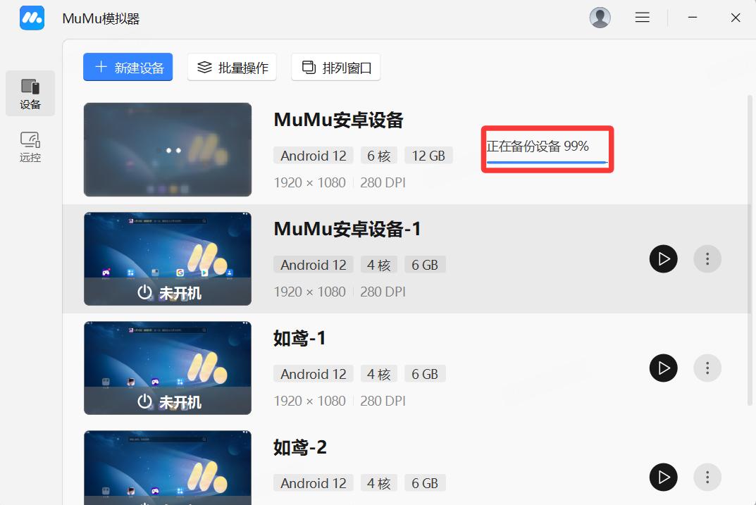Click the device list vertical scrollbar

tap(750, 251)
